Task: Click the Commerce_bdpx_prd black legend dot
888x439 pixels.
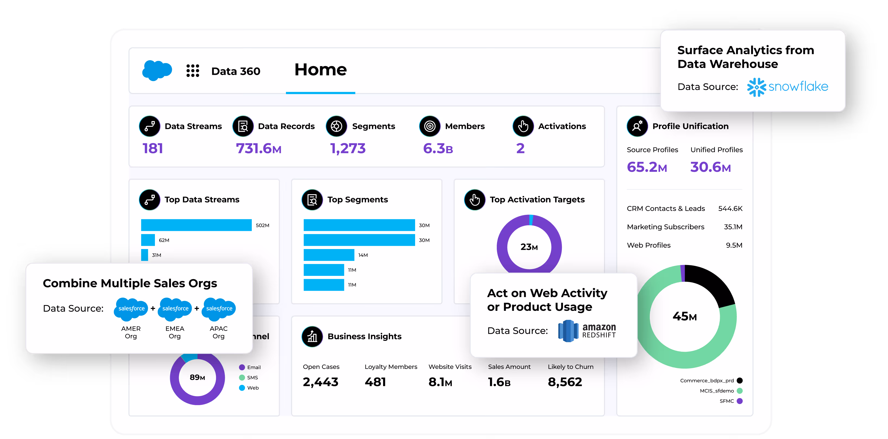Action: [x=740, y=380]
